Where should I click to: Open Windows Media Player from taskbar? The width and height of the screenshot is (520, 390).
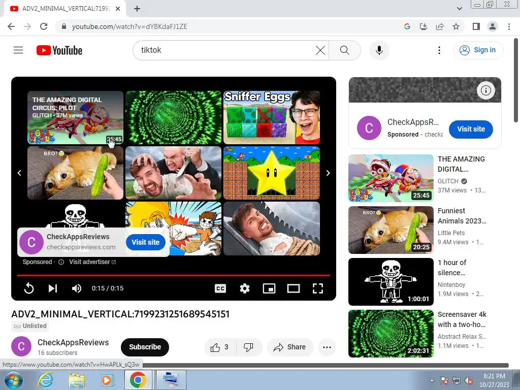(x=107, y=380)
